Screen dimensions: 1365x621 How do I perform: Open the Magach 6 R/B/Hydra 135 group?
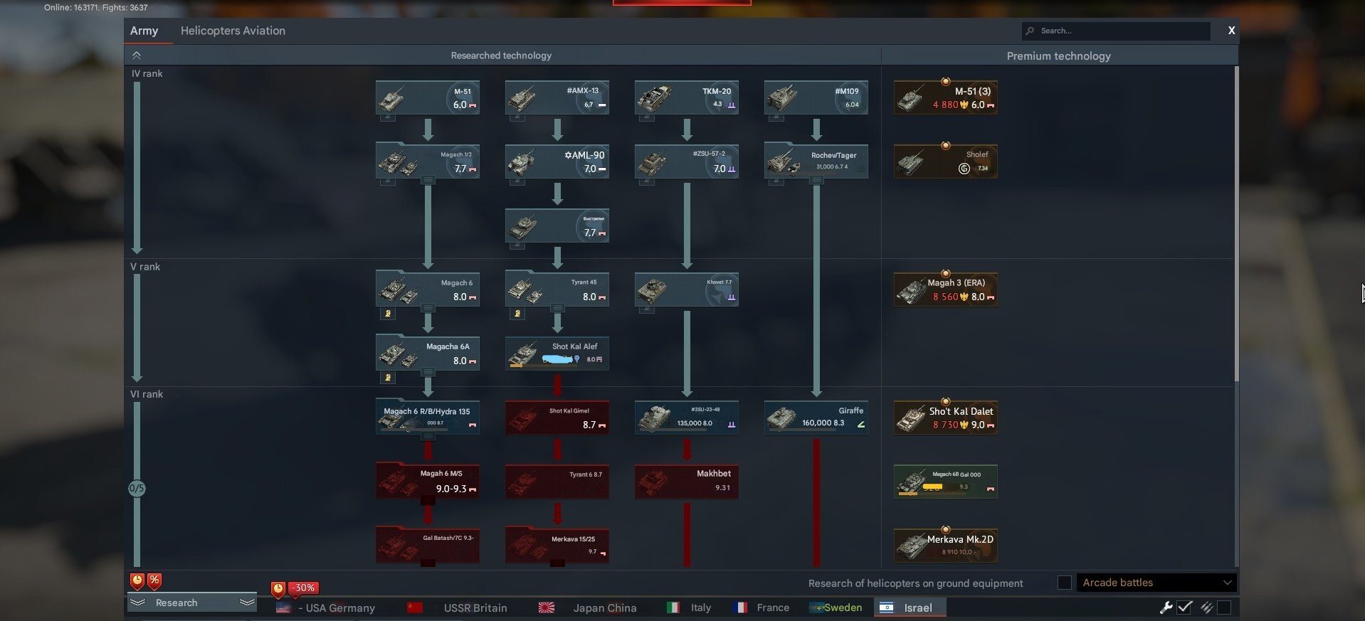(427, 418)
